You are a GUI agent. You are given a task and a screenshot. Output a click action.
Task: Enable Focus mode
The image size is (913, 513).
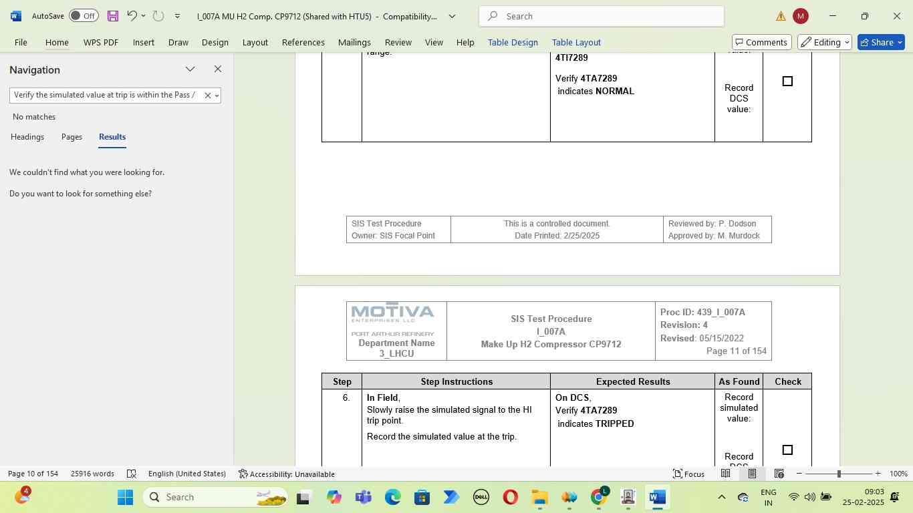pyautogui.click(x=688, y=474)
